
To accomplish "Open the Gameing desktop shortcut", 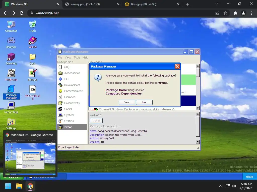I will pyautogui.click(x=11, y=59).
